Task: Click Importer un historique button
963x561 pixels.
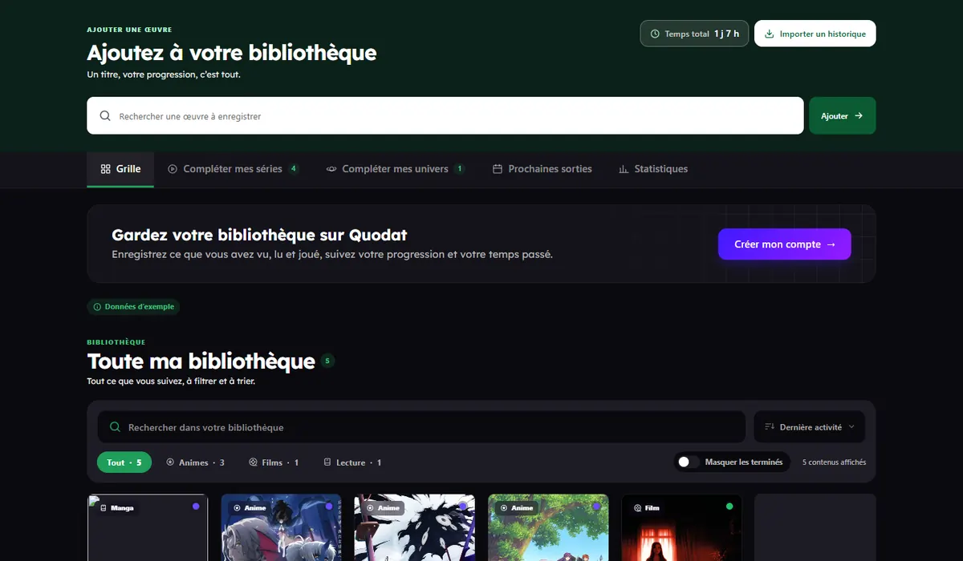Action: click(815, 34)
